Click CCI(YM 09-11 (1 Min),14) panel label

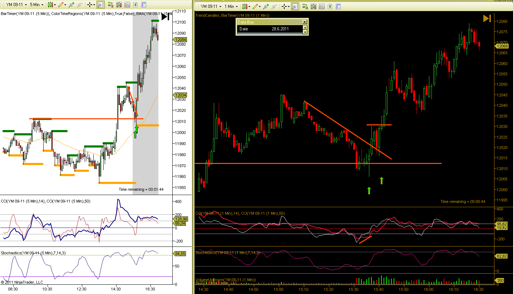[217, 213]
